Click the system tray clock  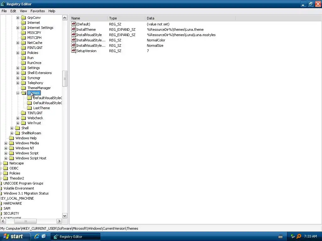[x=310, y=236]
